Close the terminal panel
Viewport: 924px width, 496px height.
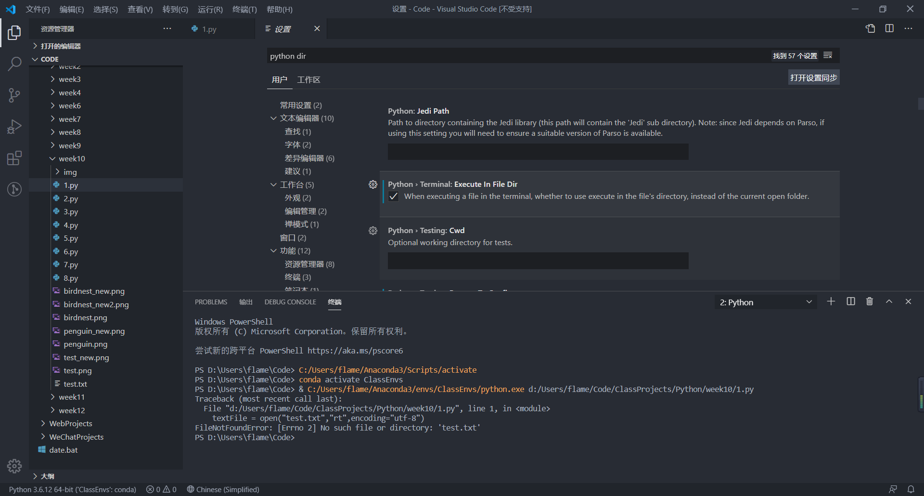pos(908,301)
